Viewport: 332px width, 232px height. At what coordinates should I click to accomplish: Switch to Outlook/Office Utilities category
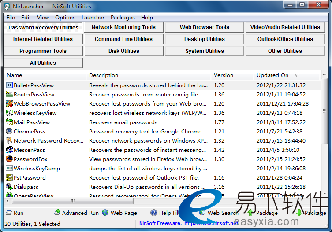(285, 39)
